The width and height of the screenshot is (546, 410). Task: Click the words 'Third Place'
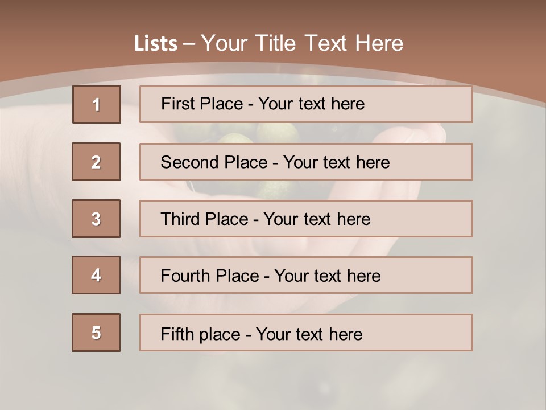[x=204, y=219]
